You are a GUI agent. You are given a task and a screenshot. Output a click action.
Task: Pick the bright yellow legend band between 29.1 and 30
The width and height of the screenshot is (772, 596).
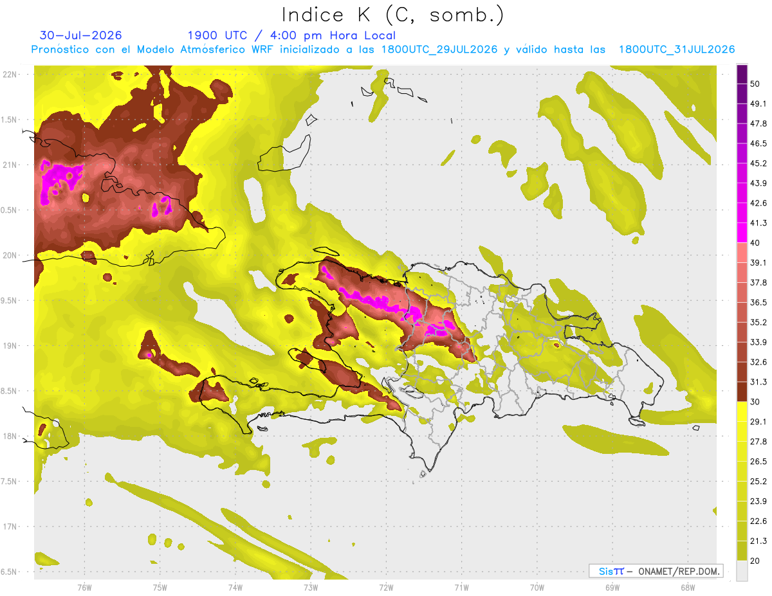pyautogui.click(x=742, y=412)
